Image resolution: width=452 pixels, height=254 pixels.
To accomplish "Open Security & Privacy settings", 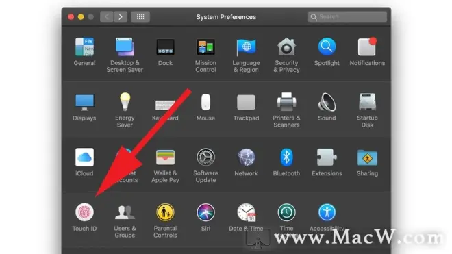I will pos(286,47).
